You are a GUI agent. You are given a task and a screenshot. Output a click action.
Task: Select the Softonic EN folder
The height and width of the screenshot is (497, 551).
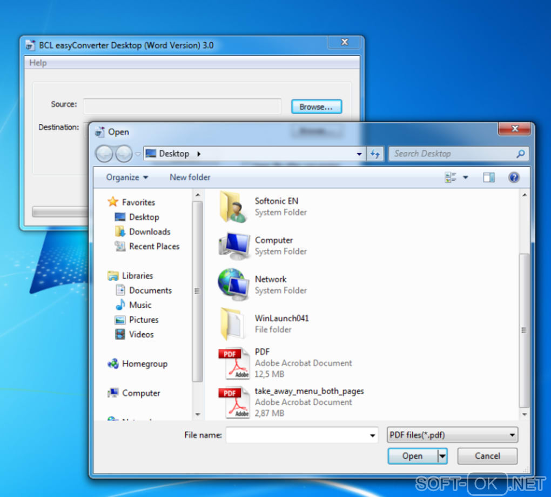[276, 201]
